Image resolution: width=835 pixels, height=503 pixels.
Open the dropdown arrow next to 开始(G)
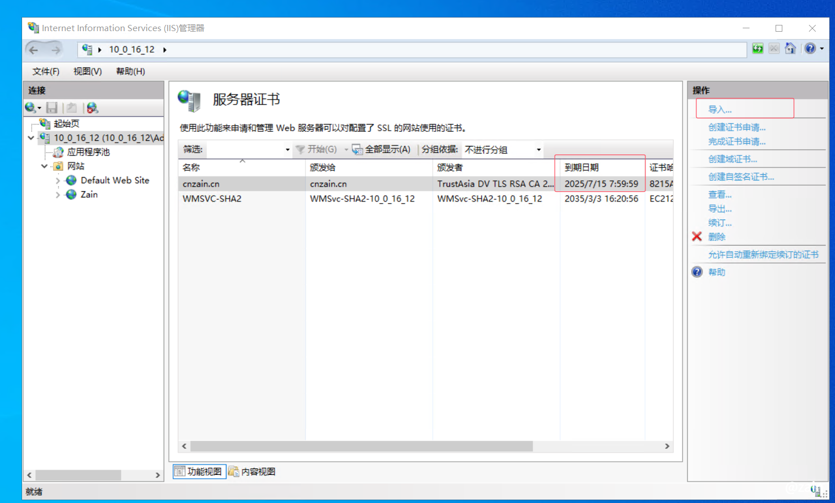(346, 150)
